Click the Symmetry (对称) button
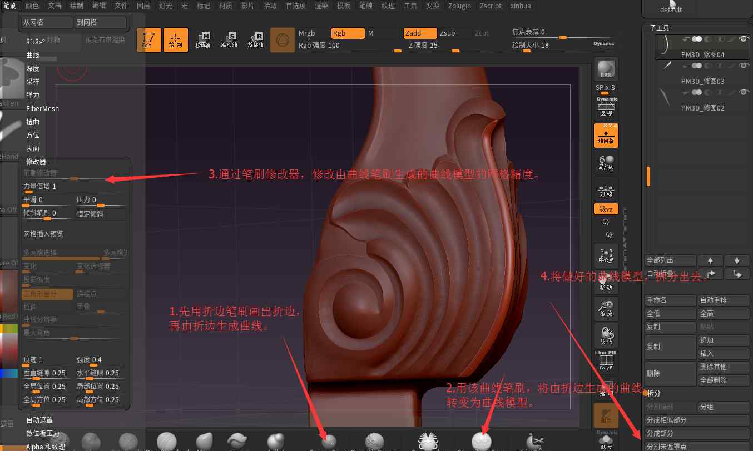The height and width of the screenshot is (451, 753). pyautogui.click(x=606, y=191)
